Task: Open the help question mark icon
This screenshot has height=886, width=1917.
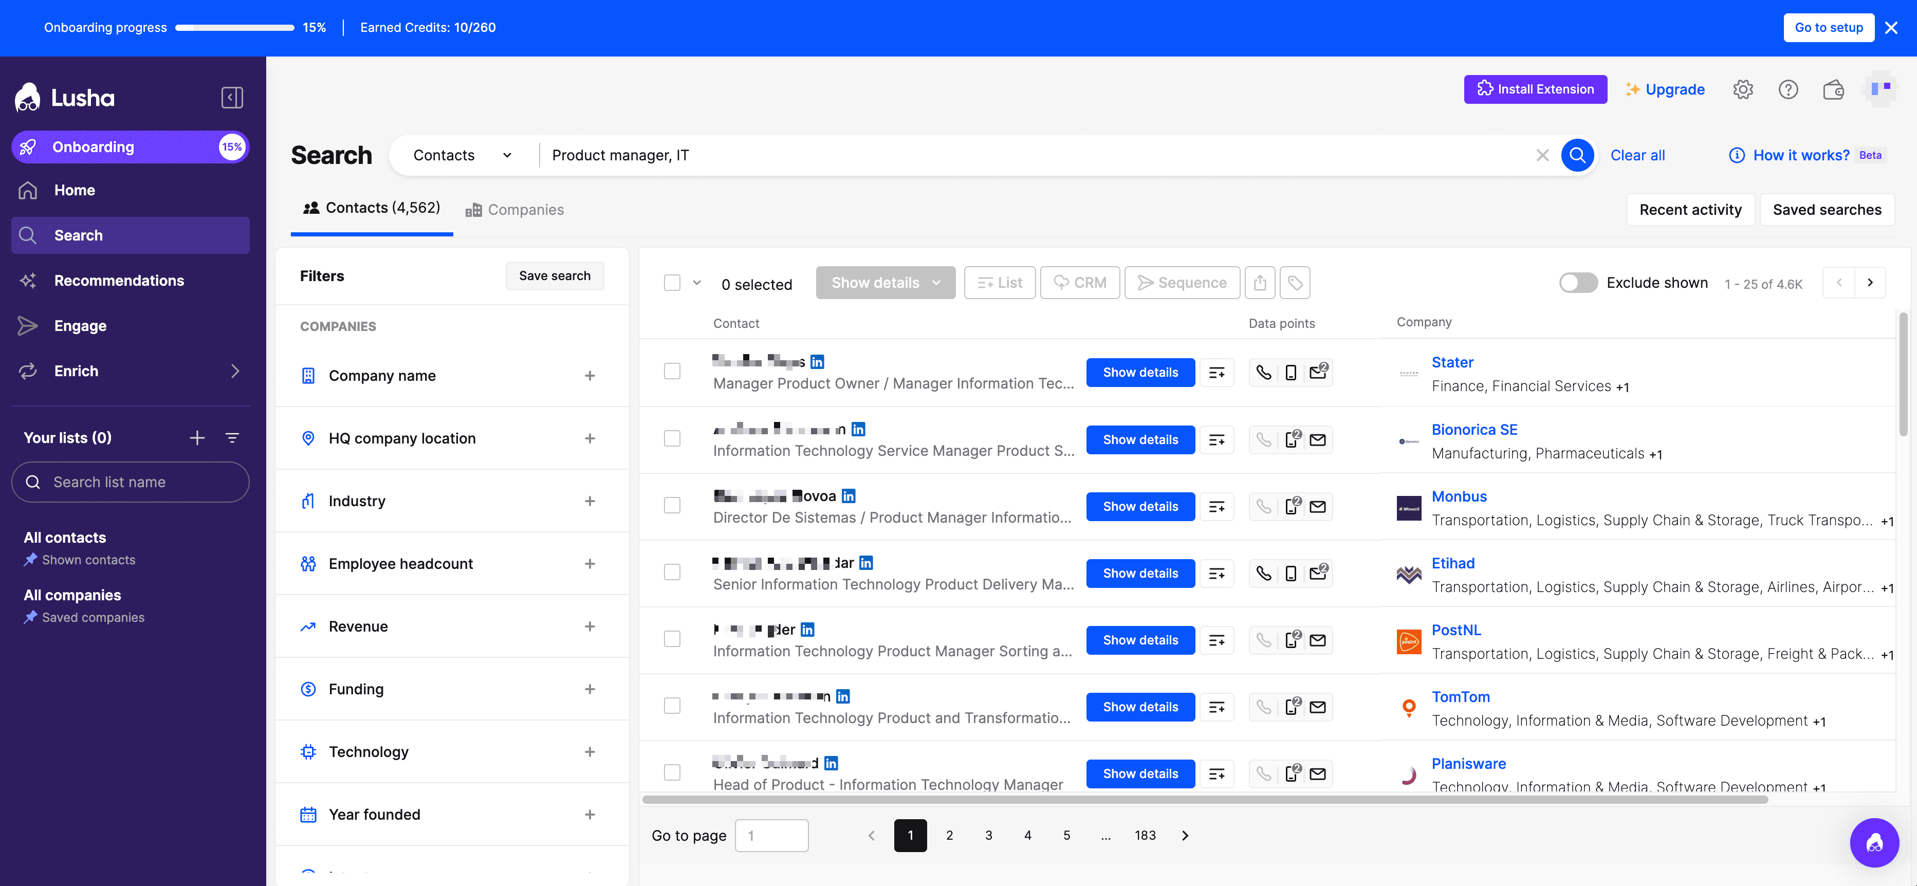Action: 1788,89
